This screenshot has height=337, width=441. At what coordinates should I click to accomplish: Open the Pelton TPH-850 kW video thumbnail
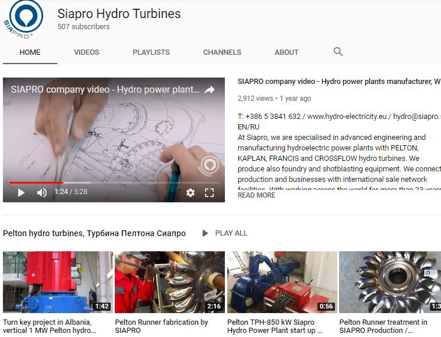(x=282, y=282)
